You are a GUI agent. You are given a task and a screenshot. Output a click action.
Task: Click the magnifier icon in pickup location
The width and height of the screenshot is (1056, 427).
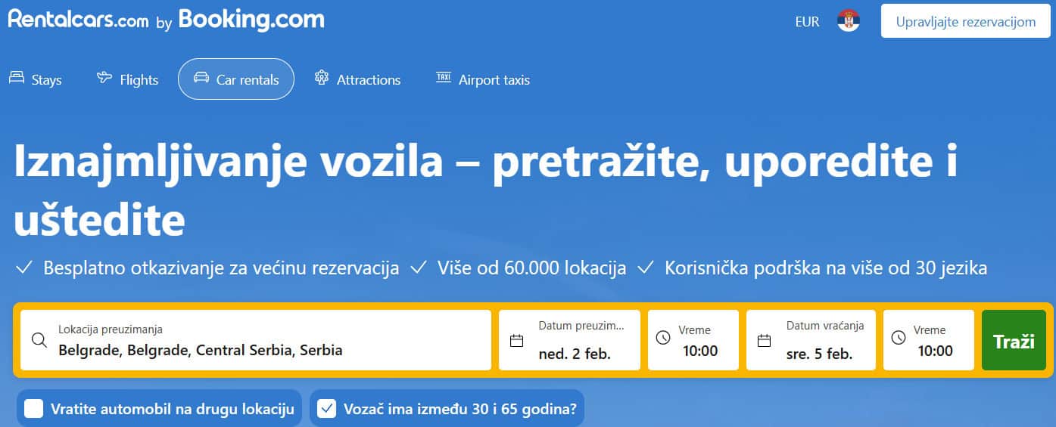(x=39, y=339)
